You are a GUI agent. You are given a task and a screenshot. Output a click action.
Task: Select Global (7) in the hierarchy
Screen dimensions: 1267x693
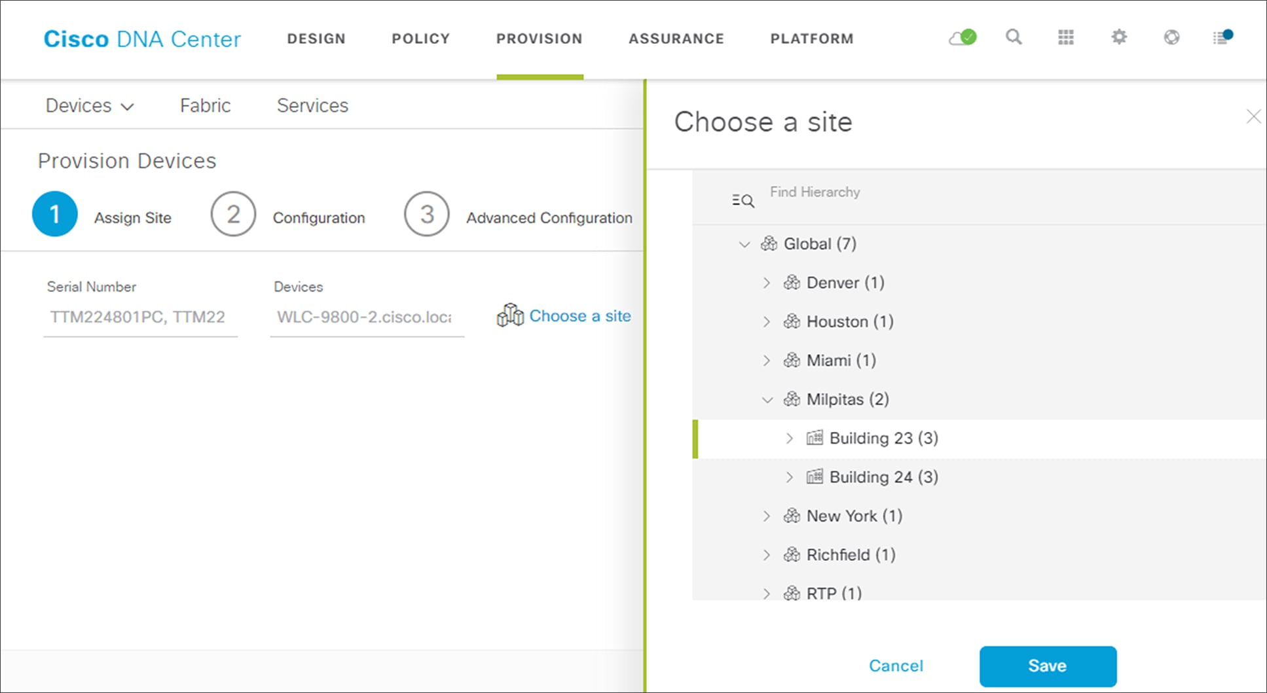point(820,244)
